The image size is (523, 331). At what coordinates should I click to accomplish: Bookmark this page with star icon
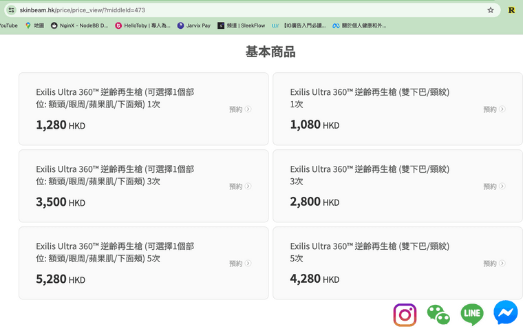pos(491,10)
